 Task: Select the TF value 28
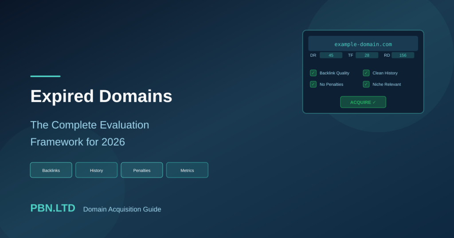click(367, 55)
